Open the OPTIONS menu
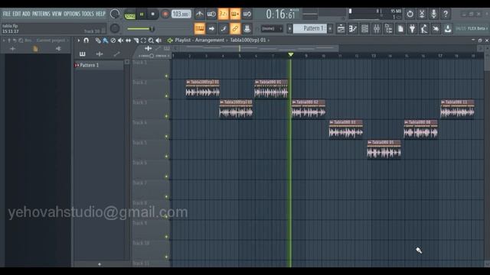This screenshot has height=275, width=490. point(72,14)
